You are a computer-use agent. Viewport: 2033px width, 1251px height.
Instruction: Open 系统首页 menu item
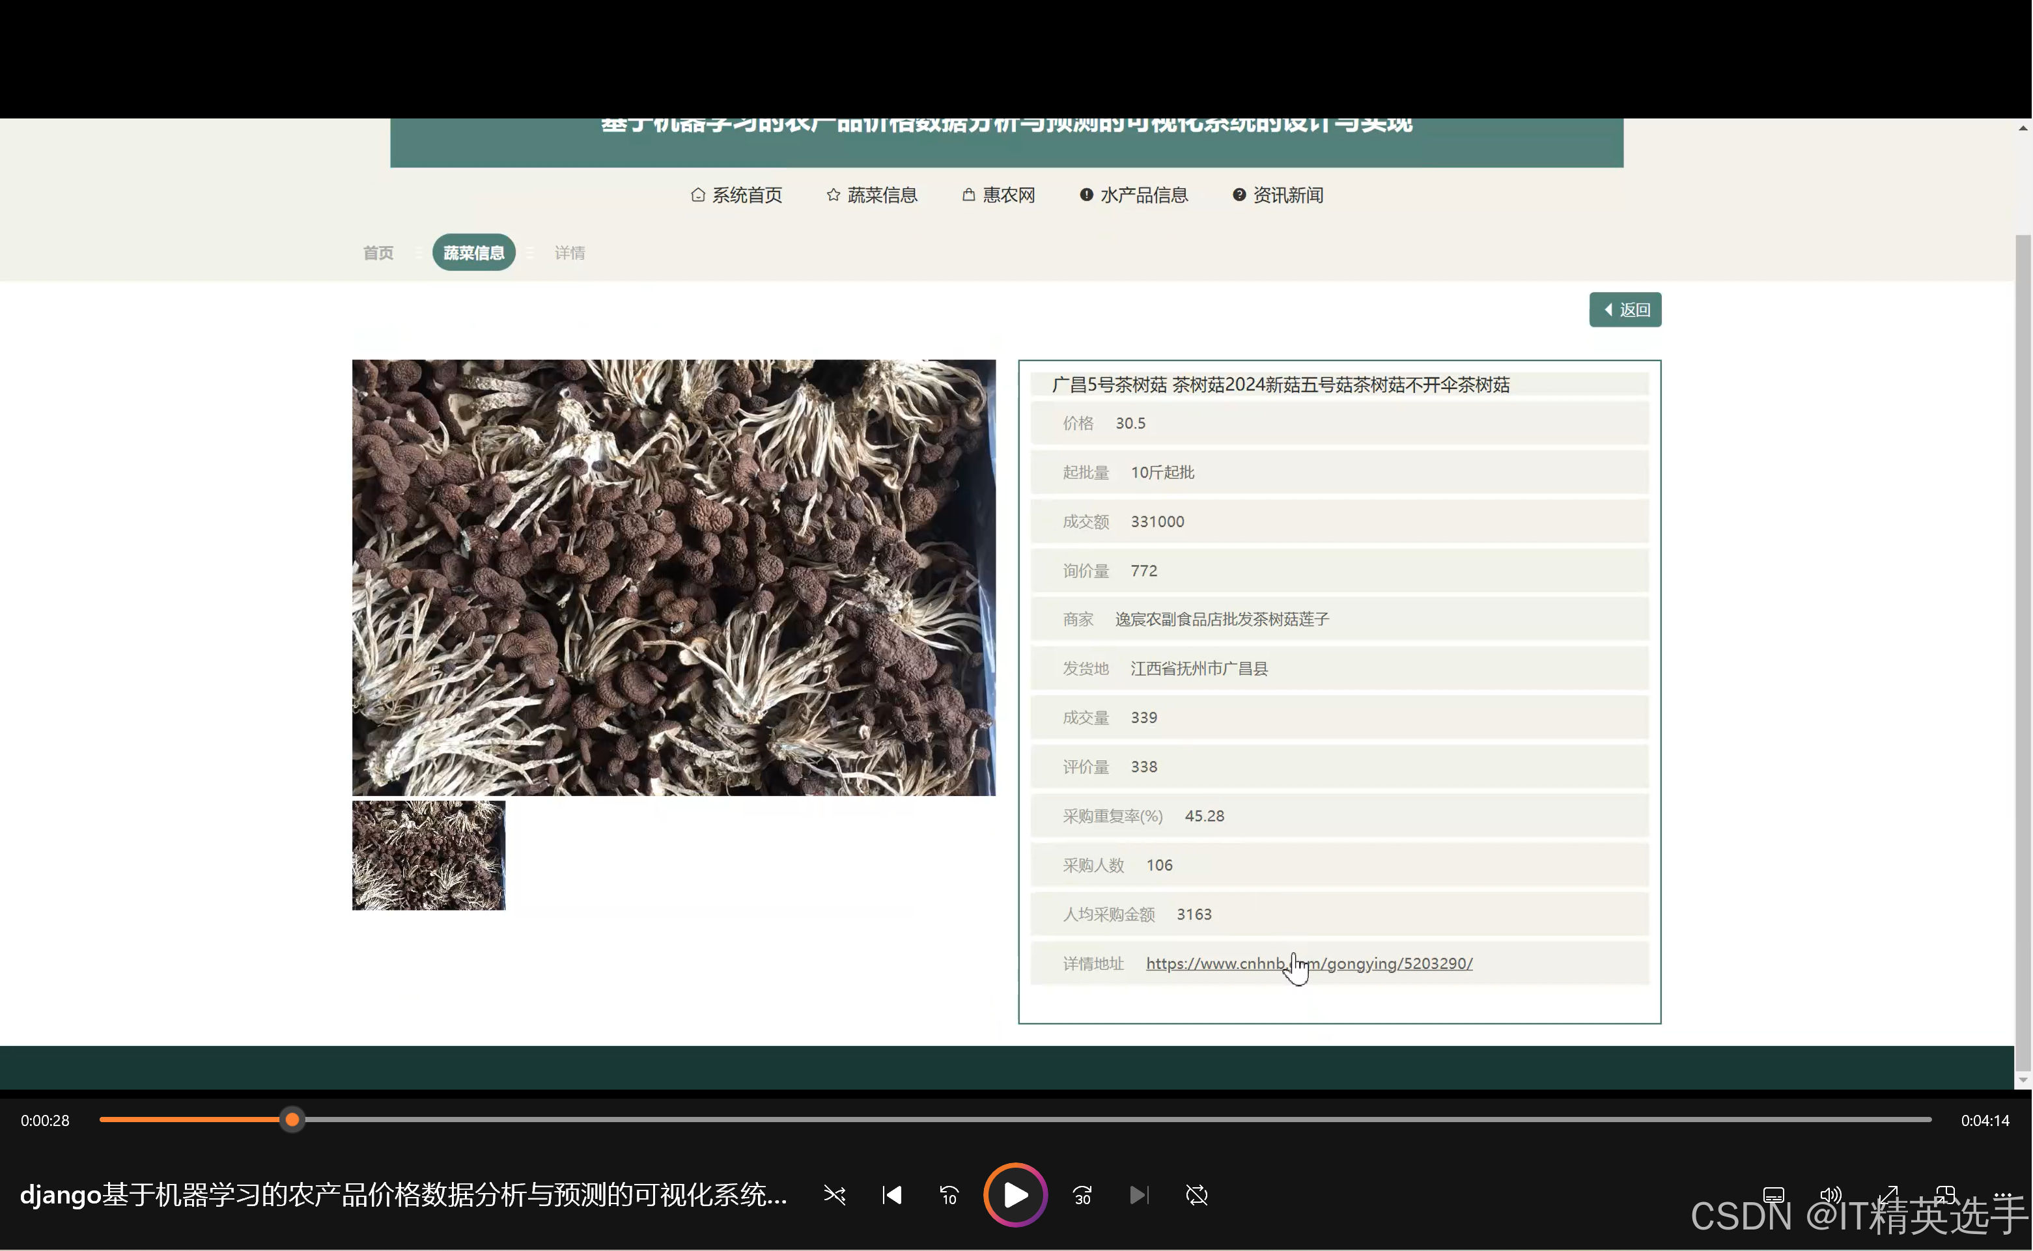pyautogui.click(x=736, y=195)
